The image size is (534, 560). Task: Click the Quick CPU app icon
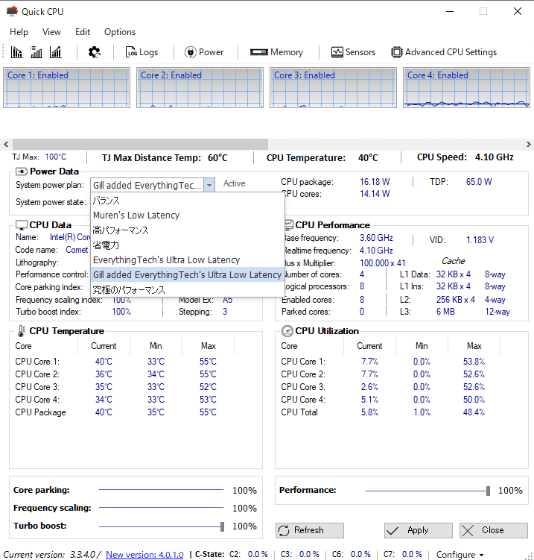(12, 11)
